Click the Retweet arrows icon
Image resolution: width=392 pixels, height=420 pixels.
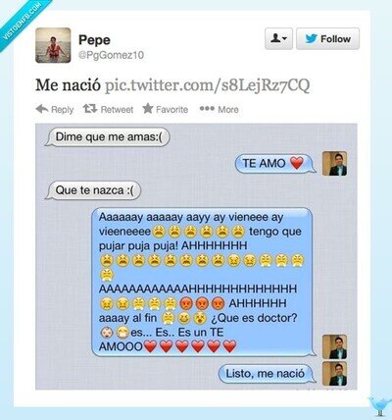[90, 109]
